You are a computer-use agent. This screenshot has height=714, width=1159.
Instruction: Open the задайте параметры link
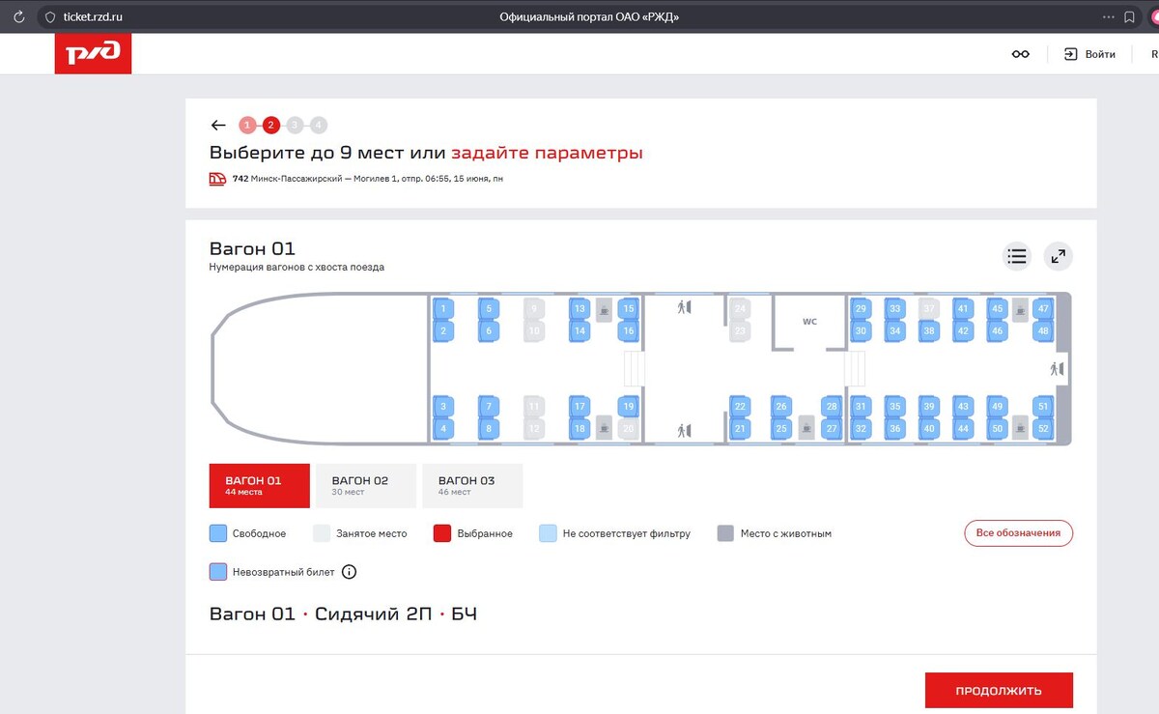pyautogui.click(x=547, y=153)
